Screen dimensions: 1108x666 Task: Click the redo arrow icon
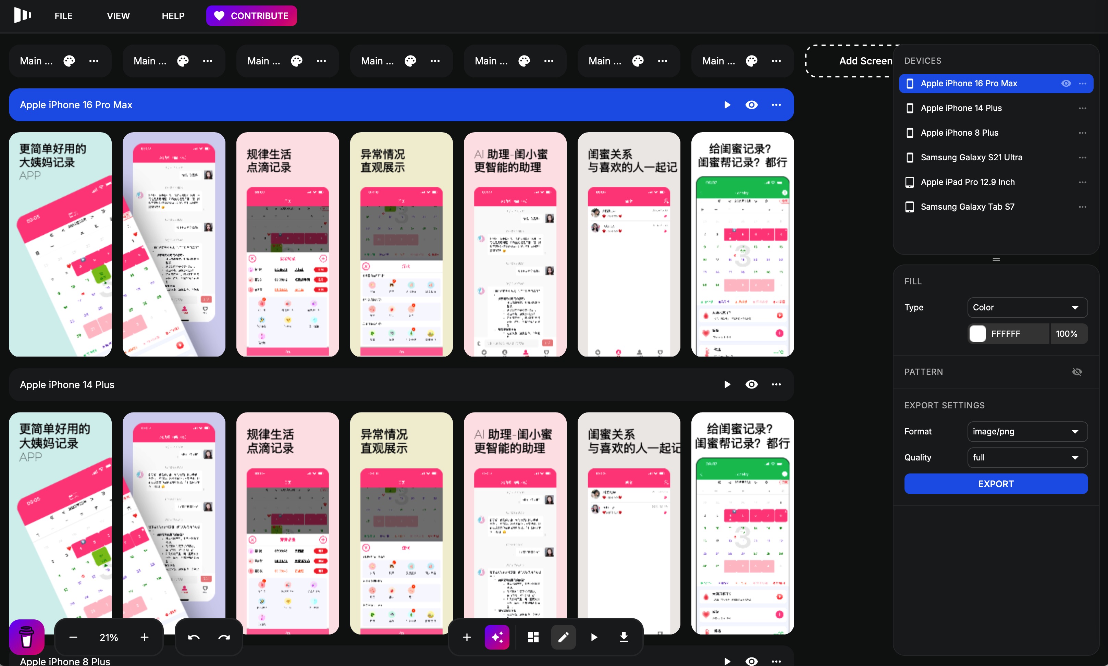point(224,637)
